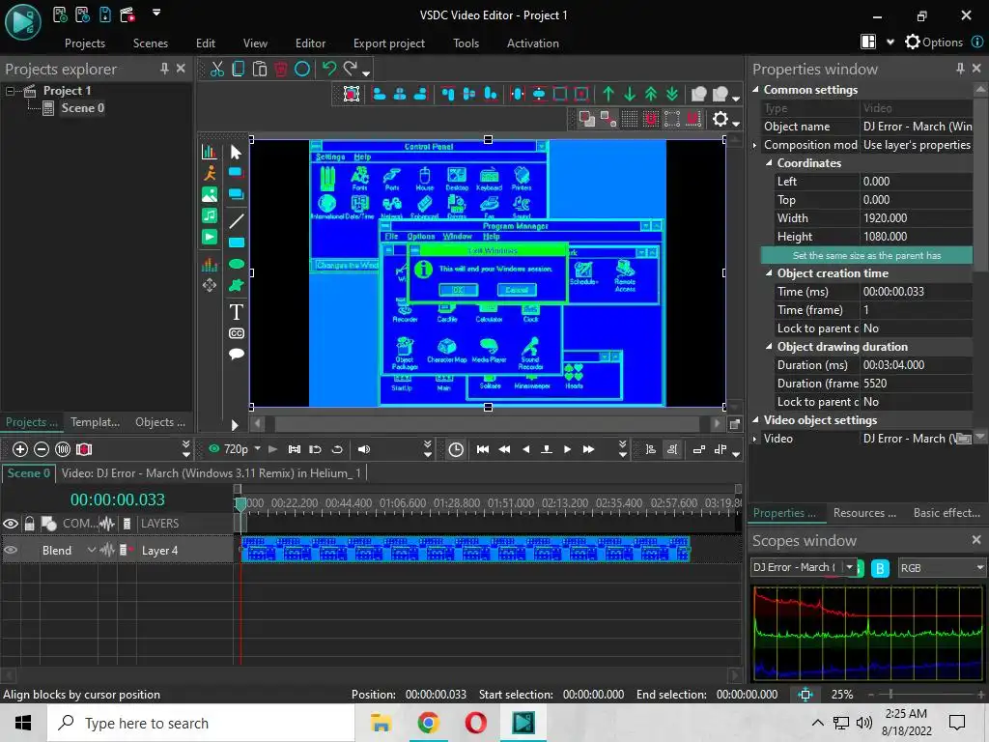Toggle the lock icon in layers header
The height and width of the screenshot is (742, 989).
[29, 523]
